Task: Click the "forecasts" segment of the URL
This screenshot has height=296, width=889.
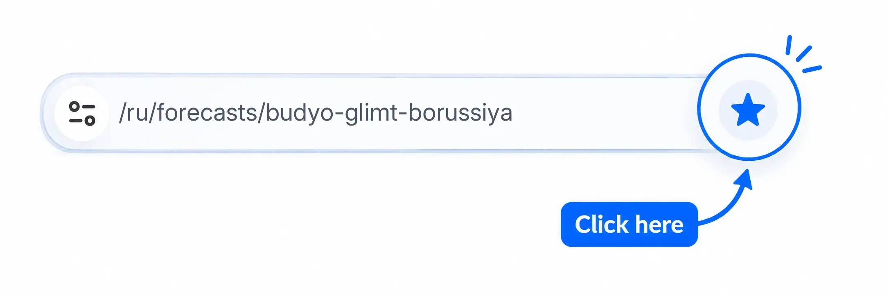Action: point(207,112)
